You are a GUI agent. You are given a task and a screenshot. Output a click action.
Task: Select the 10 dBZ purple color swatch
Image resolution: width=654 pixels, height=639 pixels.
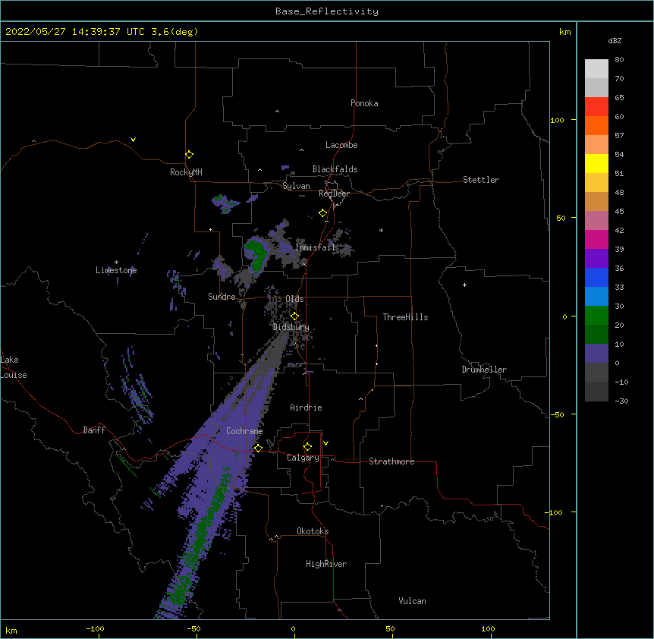[x=596, y=354]
